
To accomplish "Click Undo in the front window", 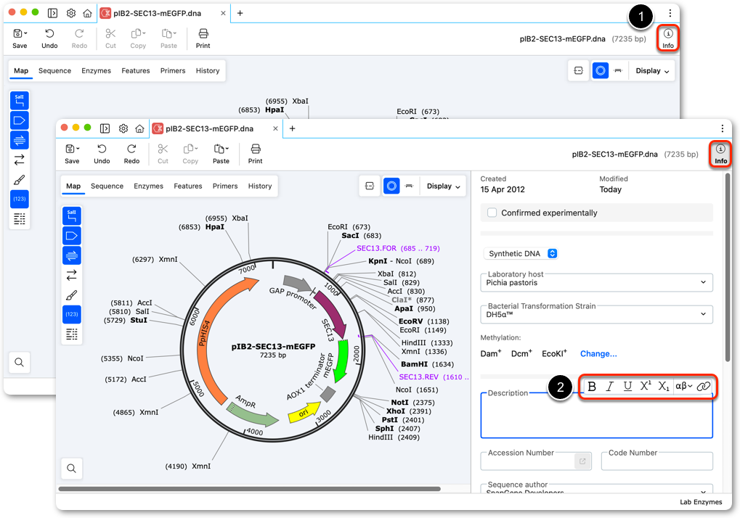I will click(x=102, y=154).
